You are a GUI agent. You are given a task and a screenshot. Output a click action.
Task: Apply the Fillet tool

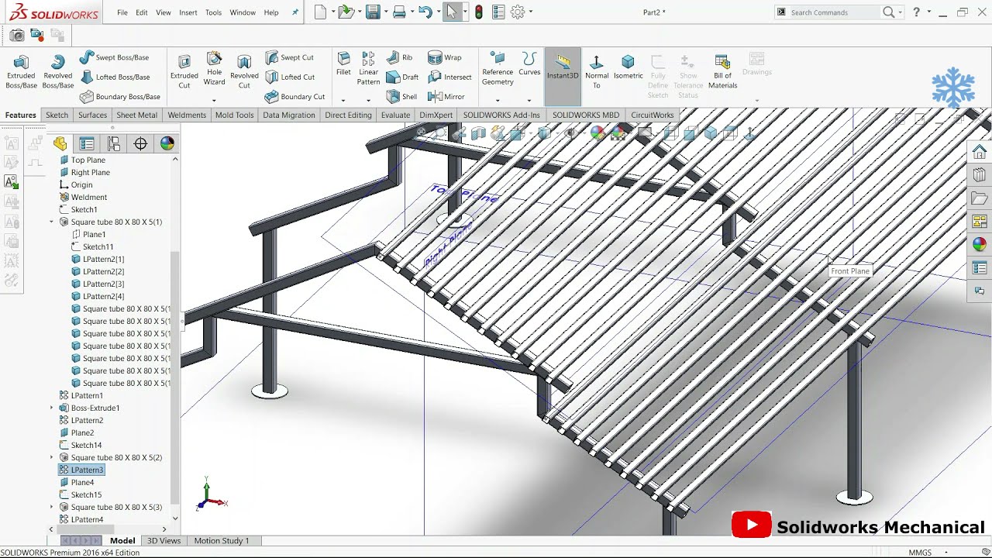(343, 64)
